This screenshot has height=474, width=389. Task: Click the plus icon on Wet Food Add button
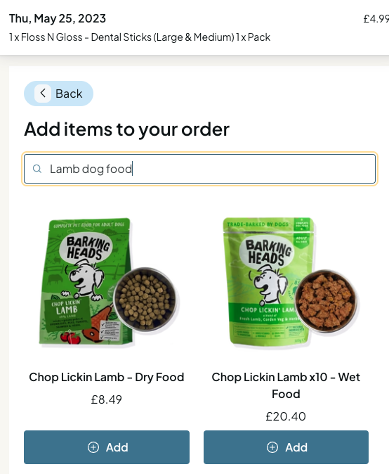click(272, 447)
